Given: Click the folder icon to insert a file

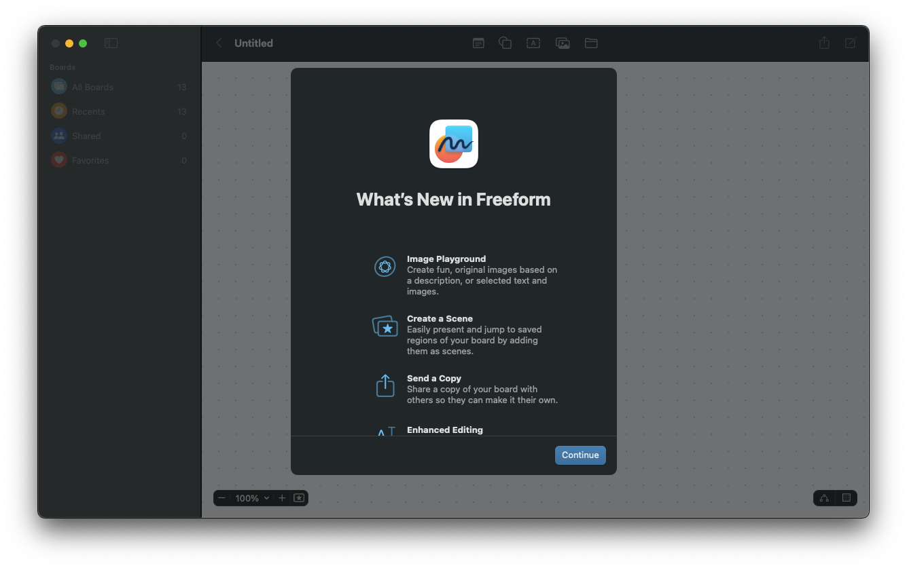Looking at the screenshot, I should tap(591, 43).
